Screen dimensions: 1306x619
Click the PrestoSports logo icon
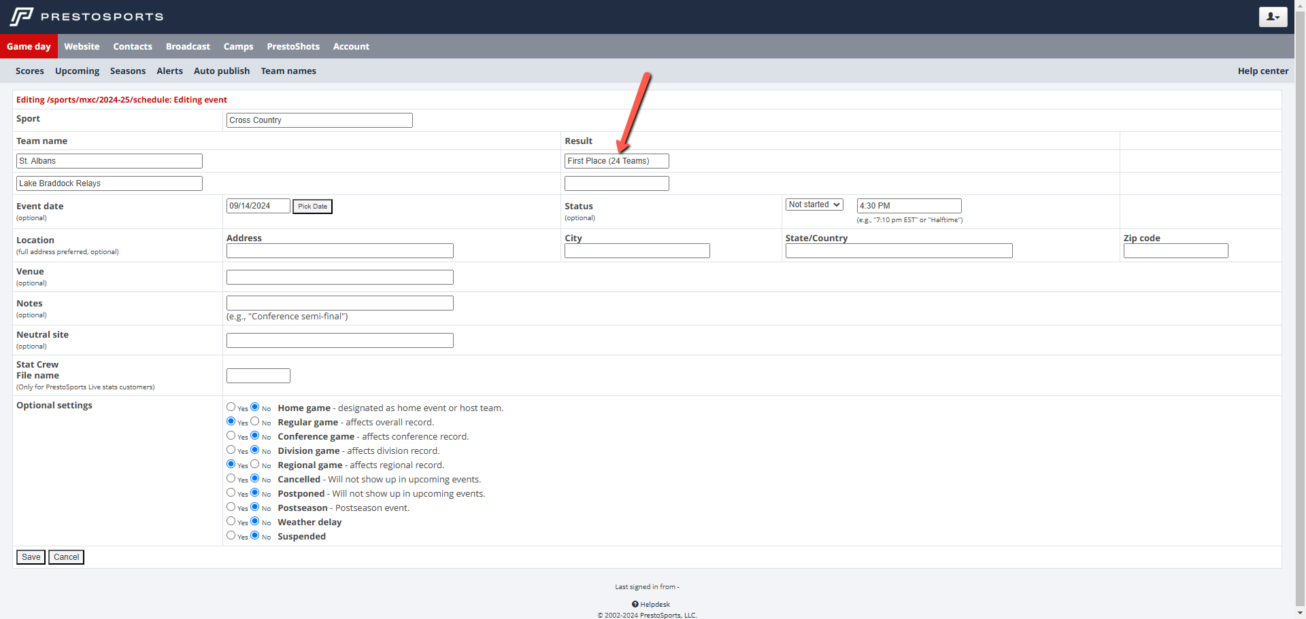point(22,16)
